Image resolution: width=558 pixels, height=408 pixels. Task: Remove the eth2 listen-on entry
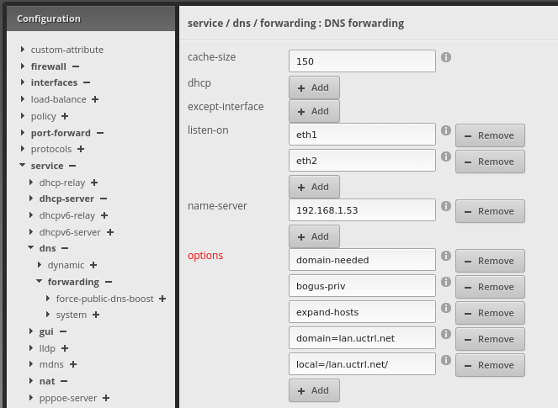(490, 162)
